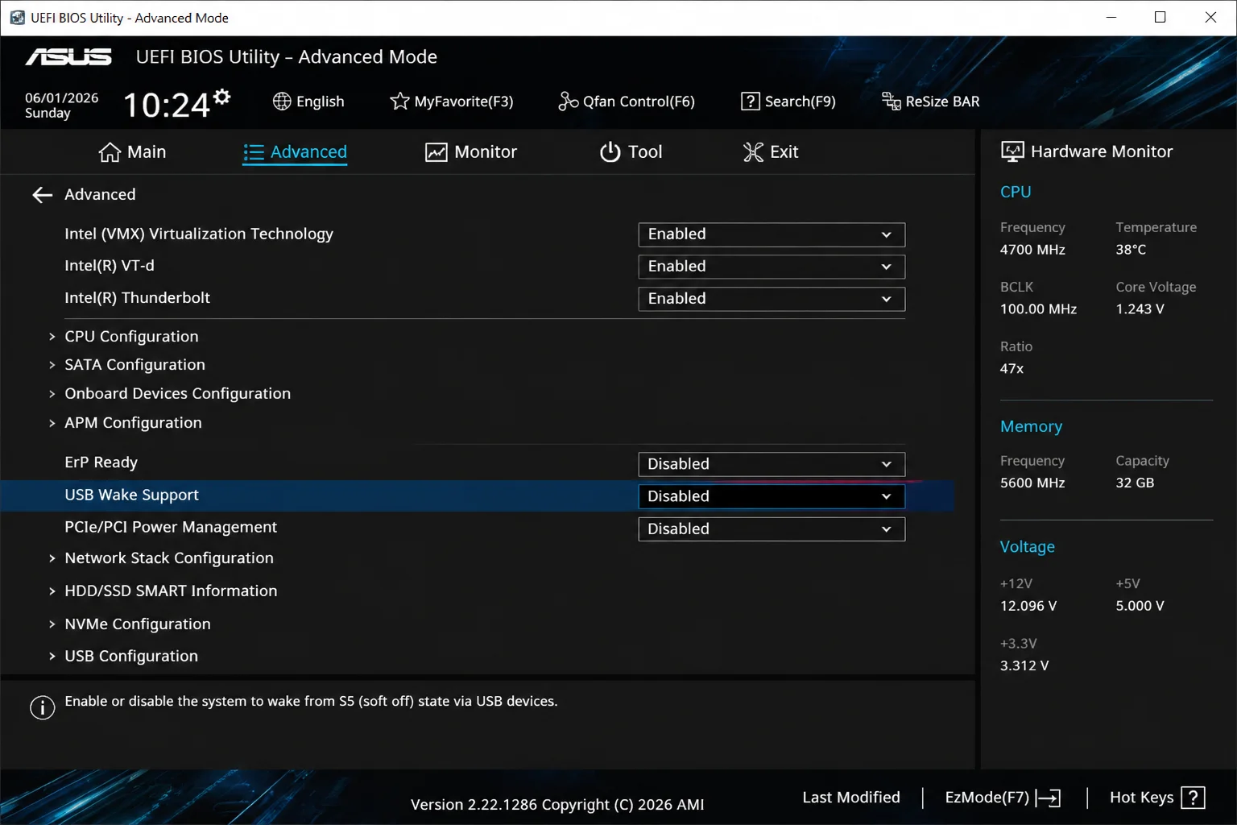The width and height of the screenshot is (1237, 825).
Task: Click the UEFI BIOS Utility title bar icon
Action: tap(17, 18)
